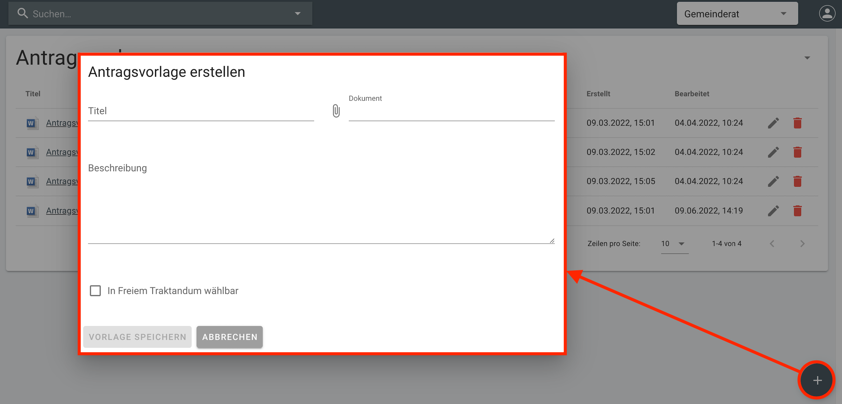Collapse the Antragsvorlagen panel arrow
Image resolution: width=842 pixels, height=404 pixels.
pos(807,58)
